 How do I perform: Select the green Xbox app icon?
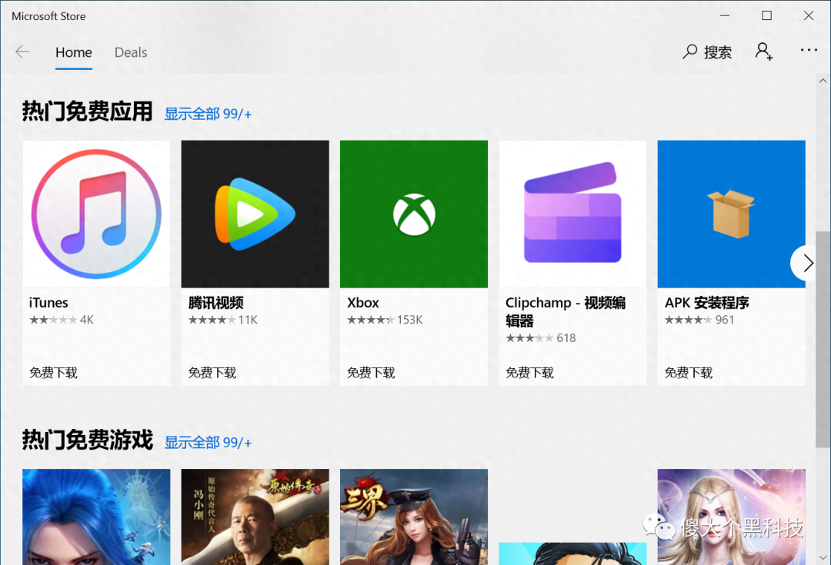pos(414,214)
